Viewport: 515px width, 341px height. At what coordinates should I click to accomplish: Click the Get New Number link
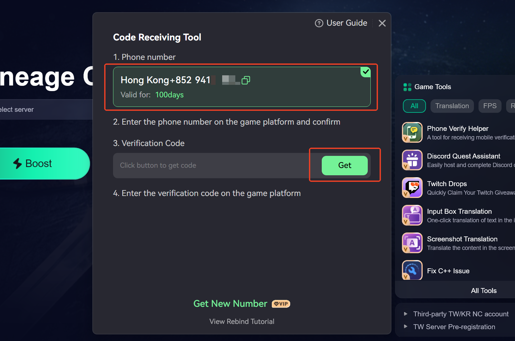[230, 304]
